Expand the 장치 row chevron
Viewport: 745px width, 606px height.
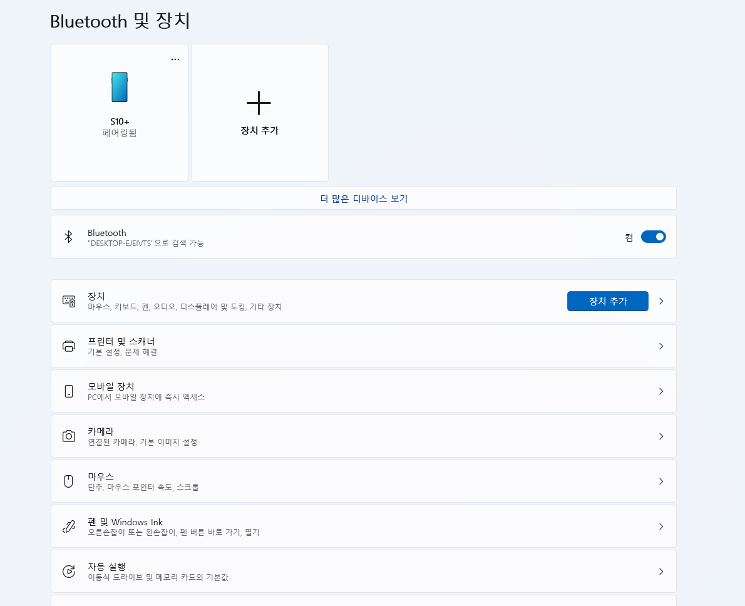(661, 301)
